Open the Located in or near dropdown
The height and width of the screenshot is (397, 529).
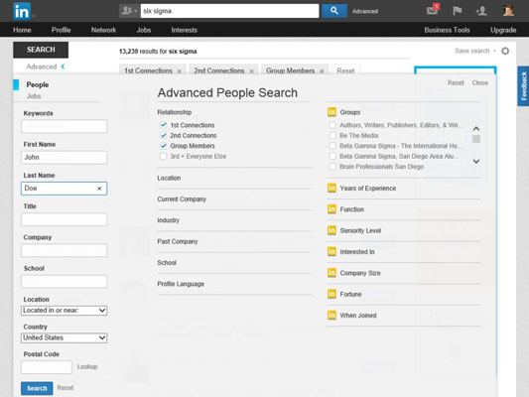click(65, 311)
